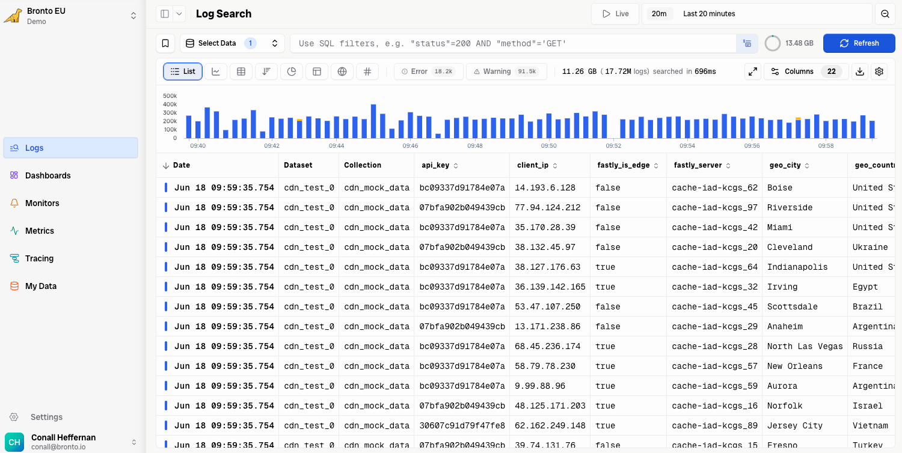The width and height of the screenshot is (902, 453).
Task: Open the saved searches bookmark icon
Action: [165, 43]
